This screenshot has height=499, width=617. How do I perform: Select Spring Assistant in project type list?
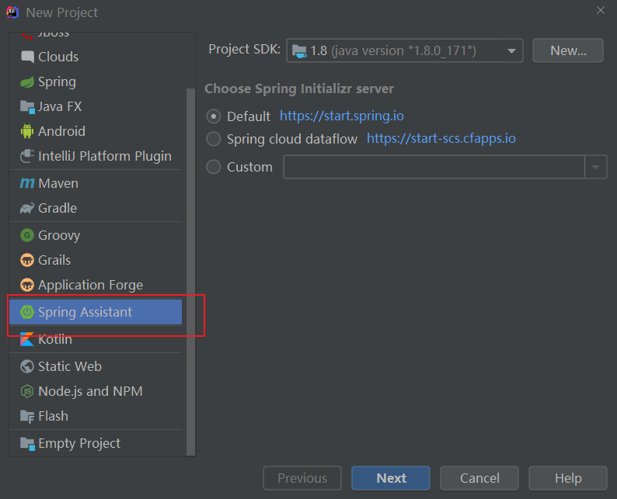pyautogui.click(x=85, y=312)
